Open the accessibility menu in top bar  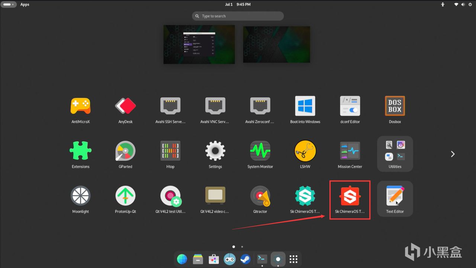click(443, 4)
